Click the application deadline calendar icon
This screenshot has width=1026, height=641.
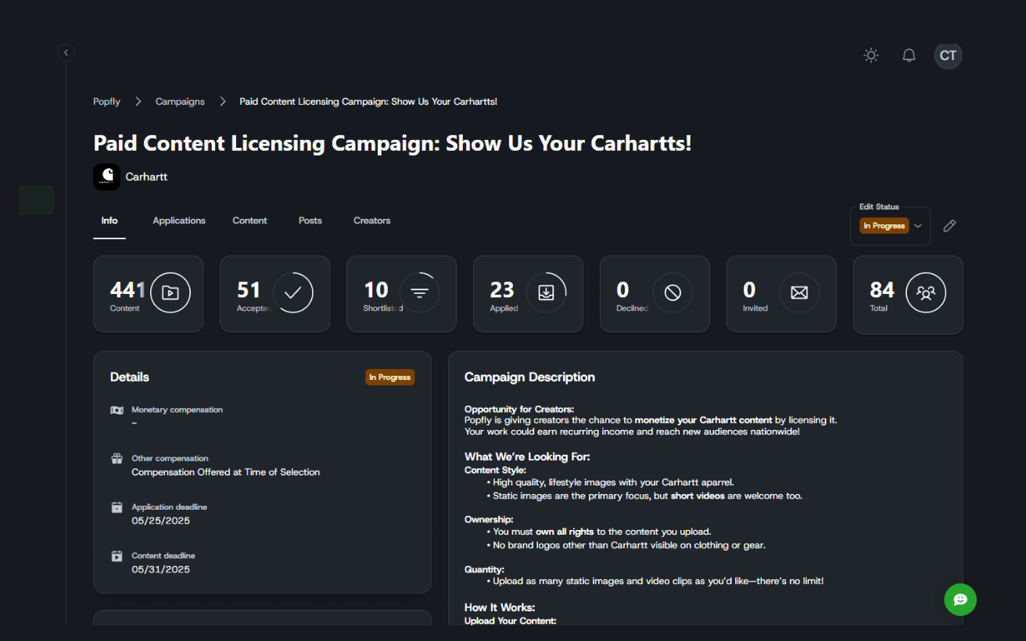pyautogui.click(x=117, y=507)
